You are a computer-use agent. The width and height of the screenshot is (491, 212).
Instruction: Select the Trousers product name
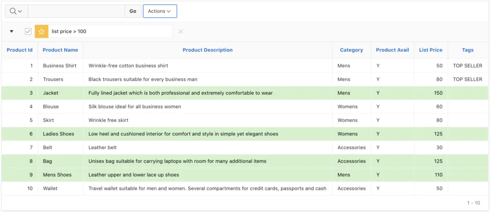[53, 79]
